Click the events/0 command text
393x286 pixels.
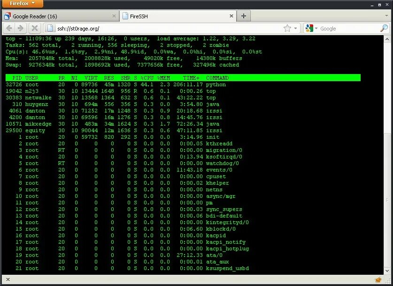(219, 170)
